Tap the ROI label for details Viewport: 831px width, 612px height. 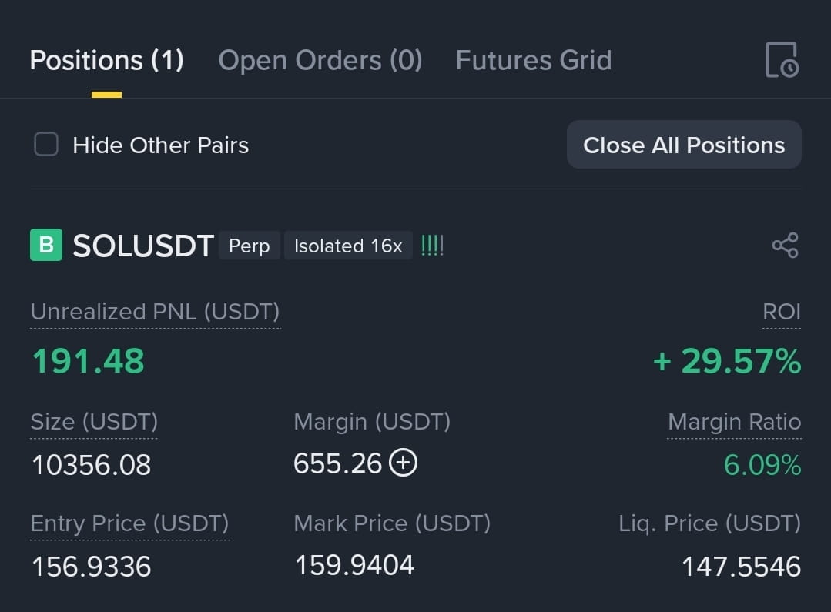click(x=781, y=312)
